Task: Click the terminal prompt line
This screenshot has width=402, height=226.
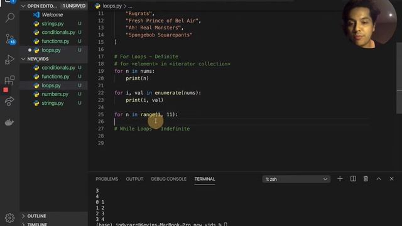Action: click(x=161, y=224)
